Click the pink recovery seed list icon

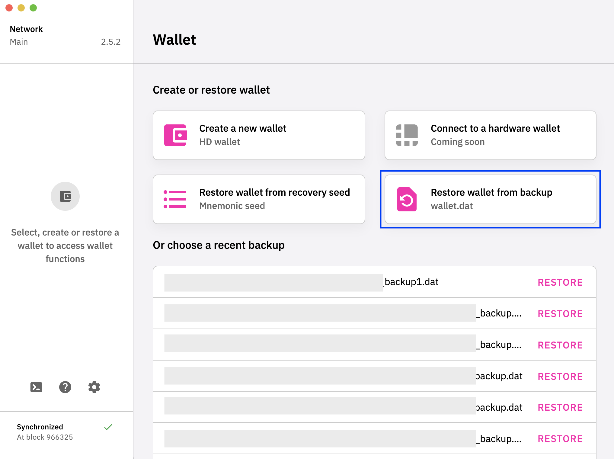[x=175, y=199]
